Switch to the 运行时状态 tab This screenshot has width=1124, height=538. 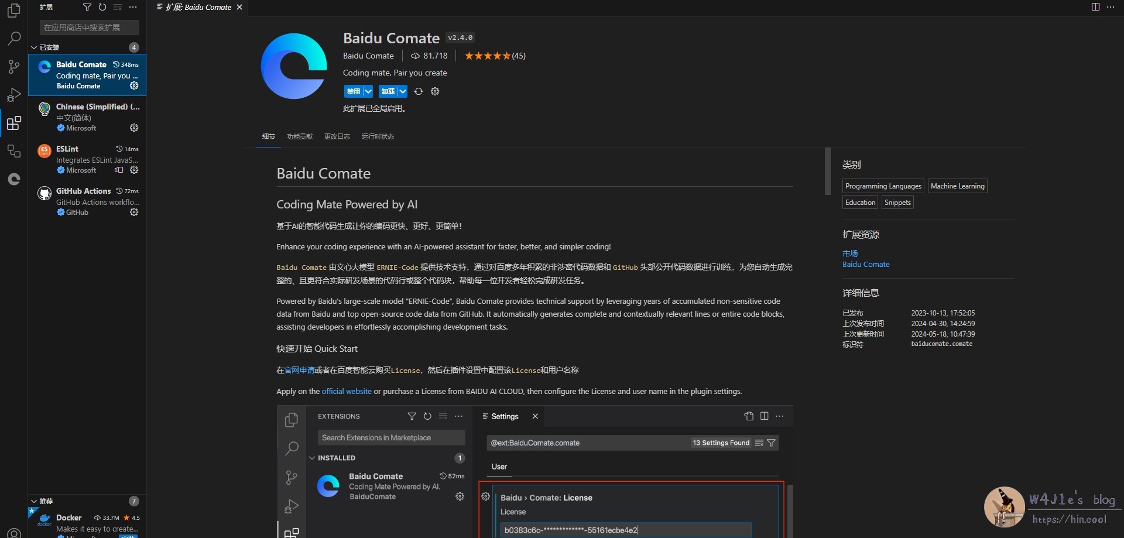pyautogui.click(x=377, y=136)
